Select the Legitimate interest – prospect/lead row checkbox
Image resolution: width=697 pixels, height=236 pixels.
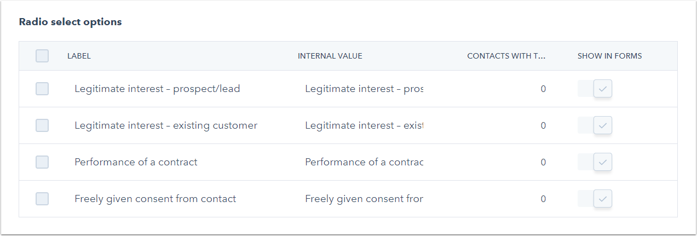click(42, 89)
